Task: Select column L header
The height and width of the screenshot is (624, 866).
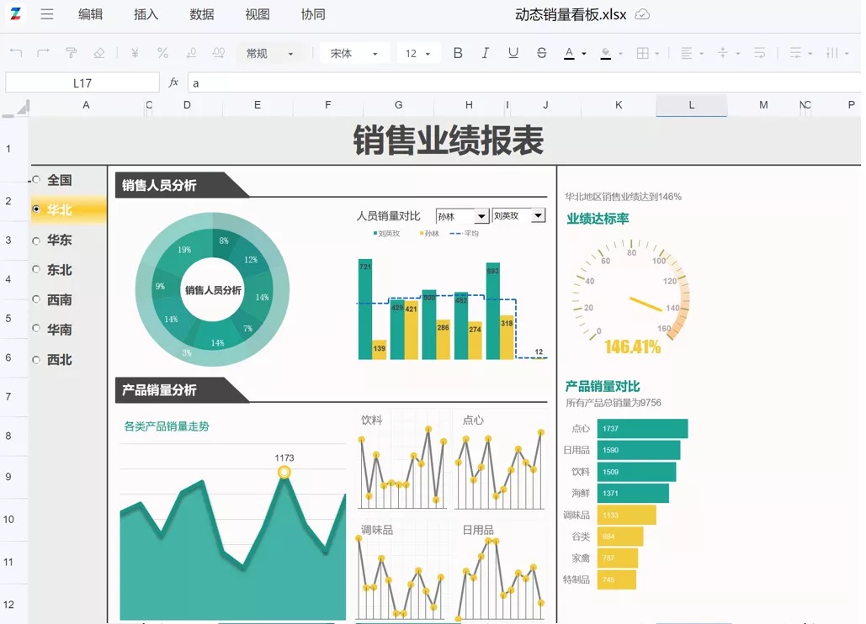Action: 692,105
